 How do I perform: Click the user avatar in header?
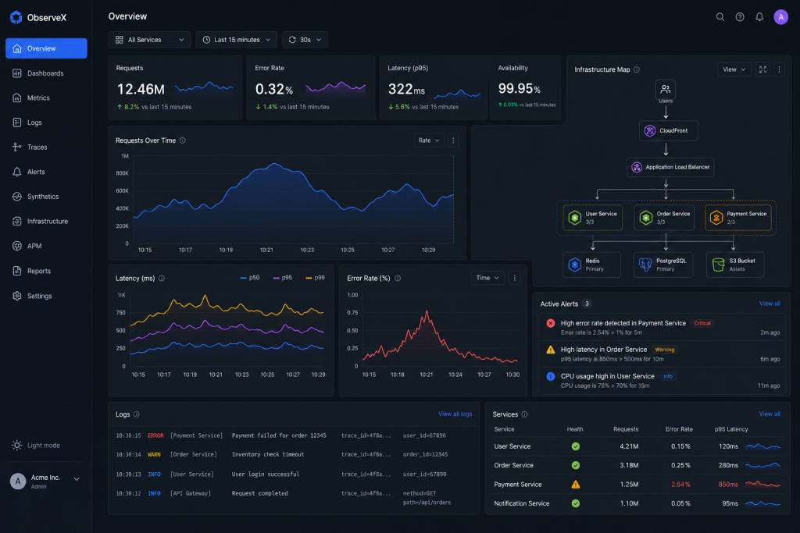(x=780, y=17)
